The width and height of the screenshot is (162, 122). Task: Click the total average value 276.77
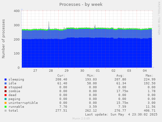coord(120,111)
